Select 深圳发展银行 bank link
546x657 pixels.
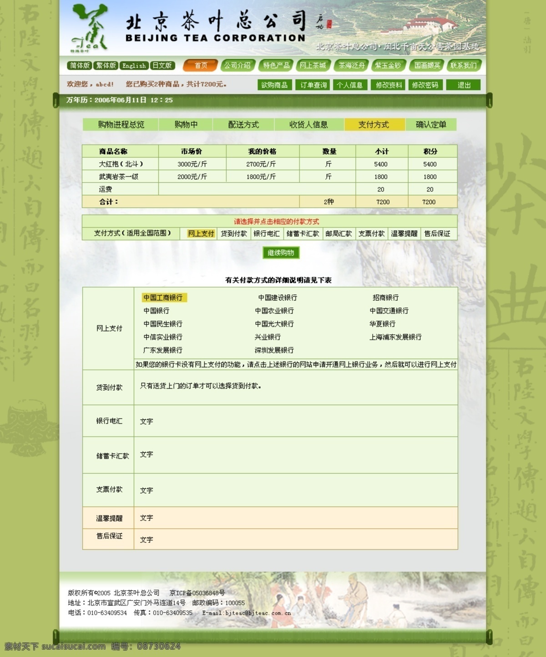274,350
